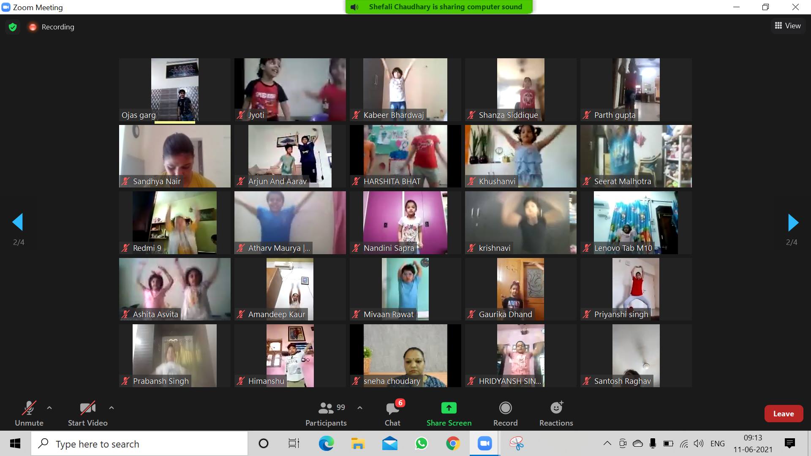Click the red Recording indicator

pyautogui.click(x=51, y=27)
